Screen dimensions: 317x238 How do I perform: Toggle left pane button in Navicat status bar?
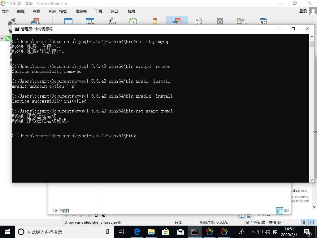[x=305, y=223]
